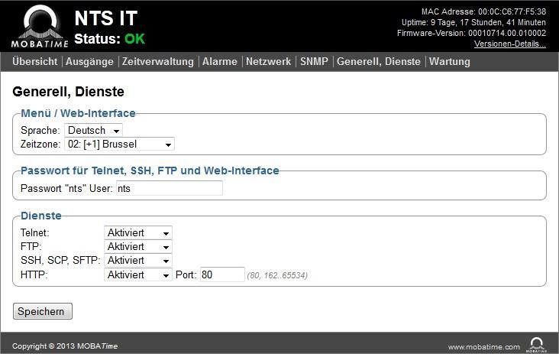Click the small Mobatime logo in footer
559x354 pixels.
(x=536, y=345)
